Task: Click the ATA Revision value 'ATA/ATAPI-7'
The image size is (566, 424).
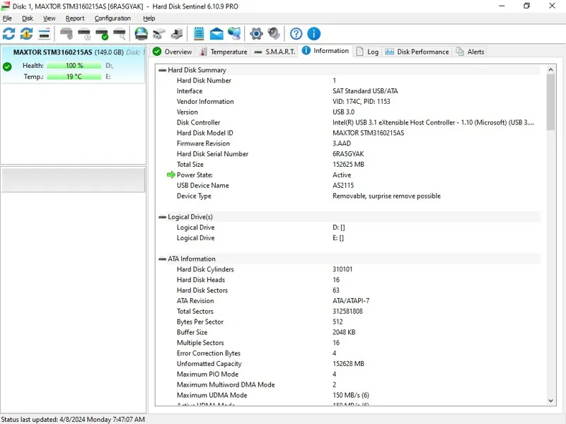Action: [351, 301]
